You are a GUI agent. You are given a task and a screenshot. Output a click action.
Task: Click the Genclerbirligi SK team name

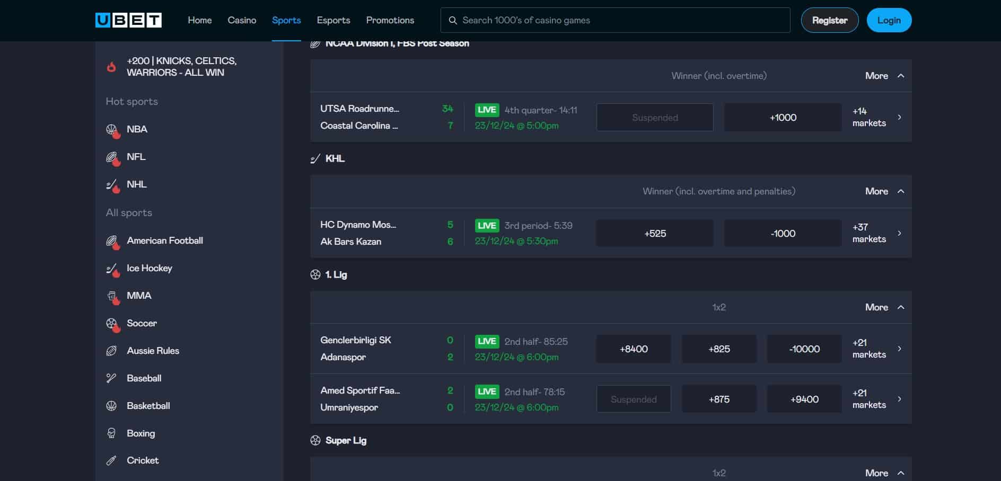[355, 340]
